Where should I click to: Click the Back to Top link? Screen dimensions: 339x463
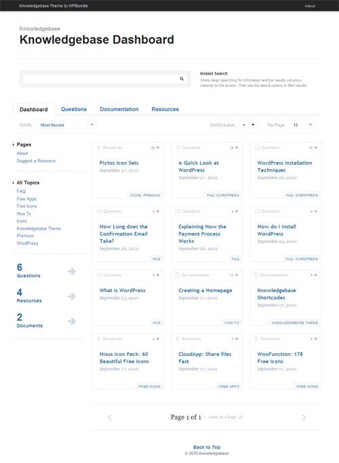207,447
